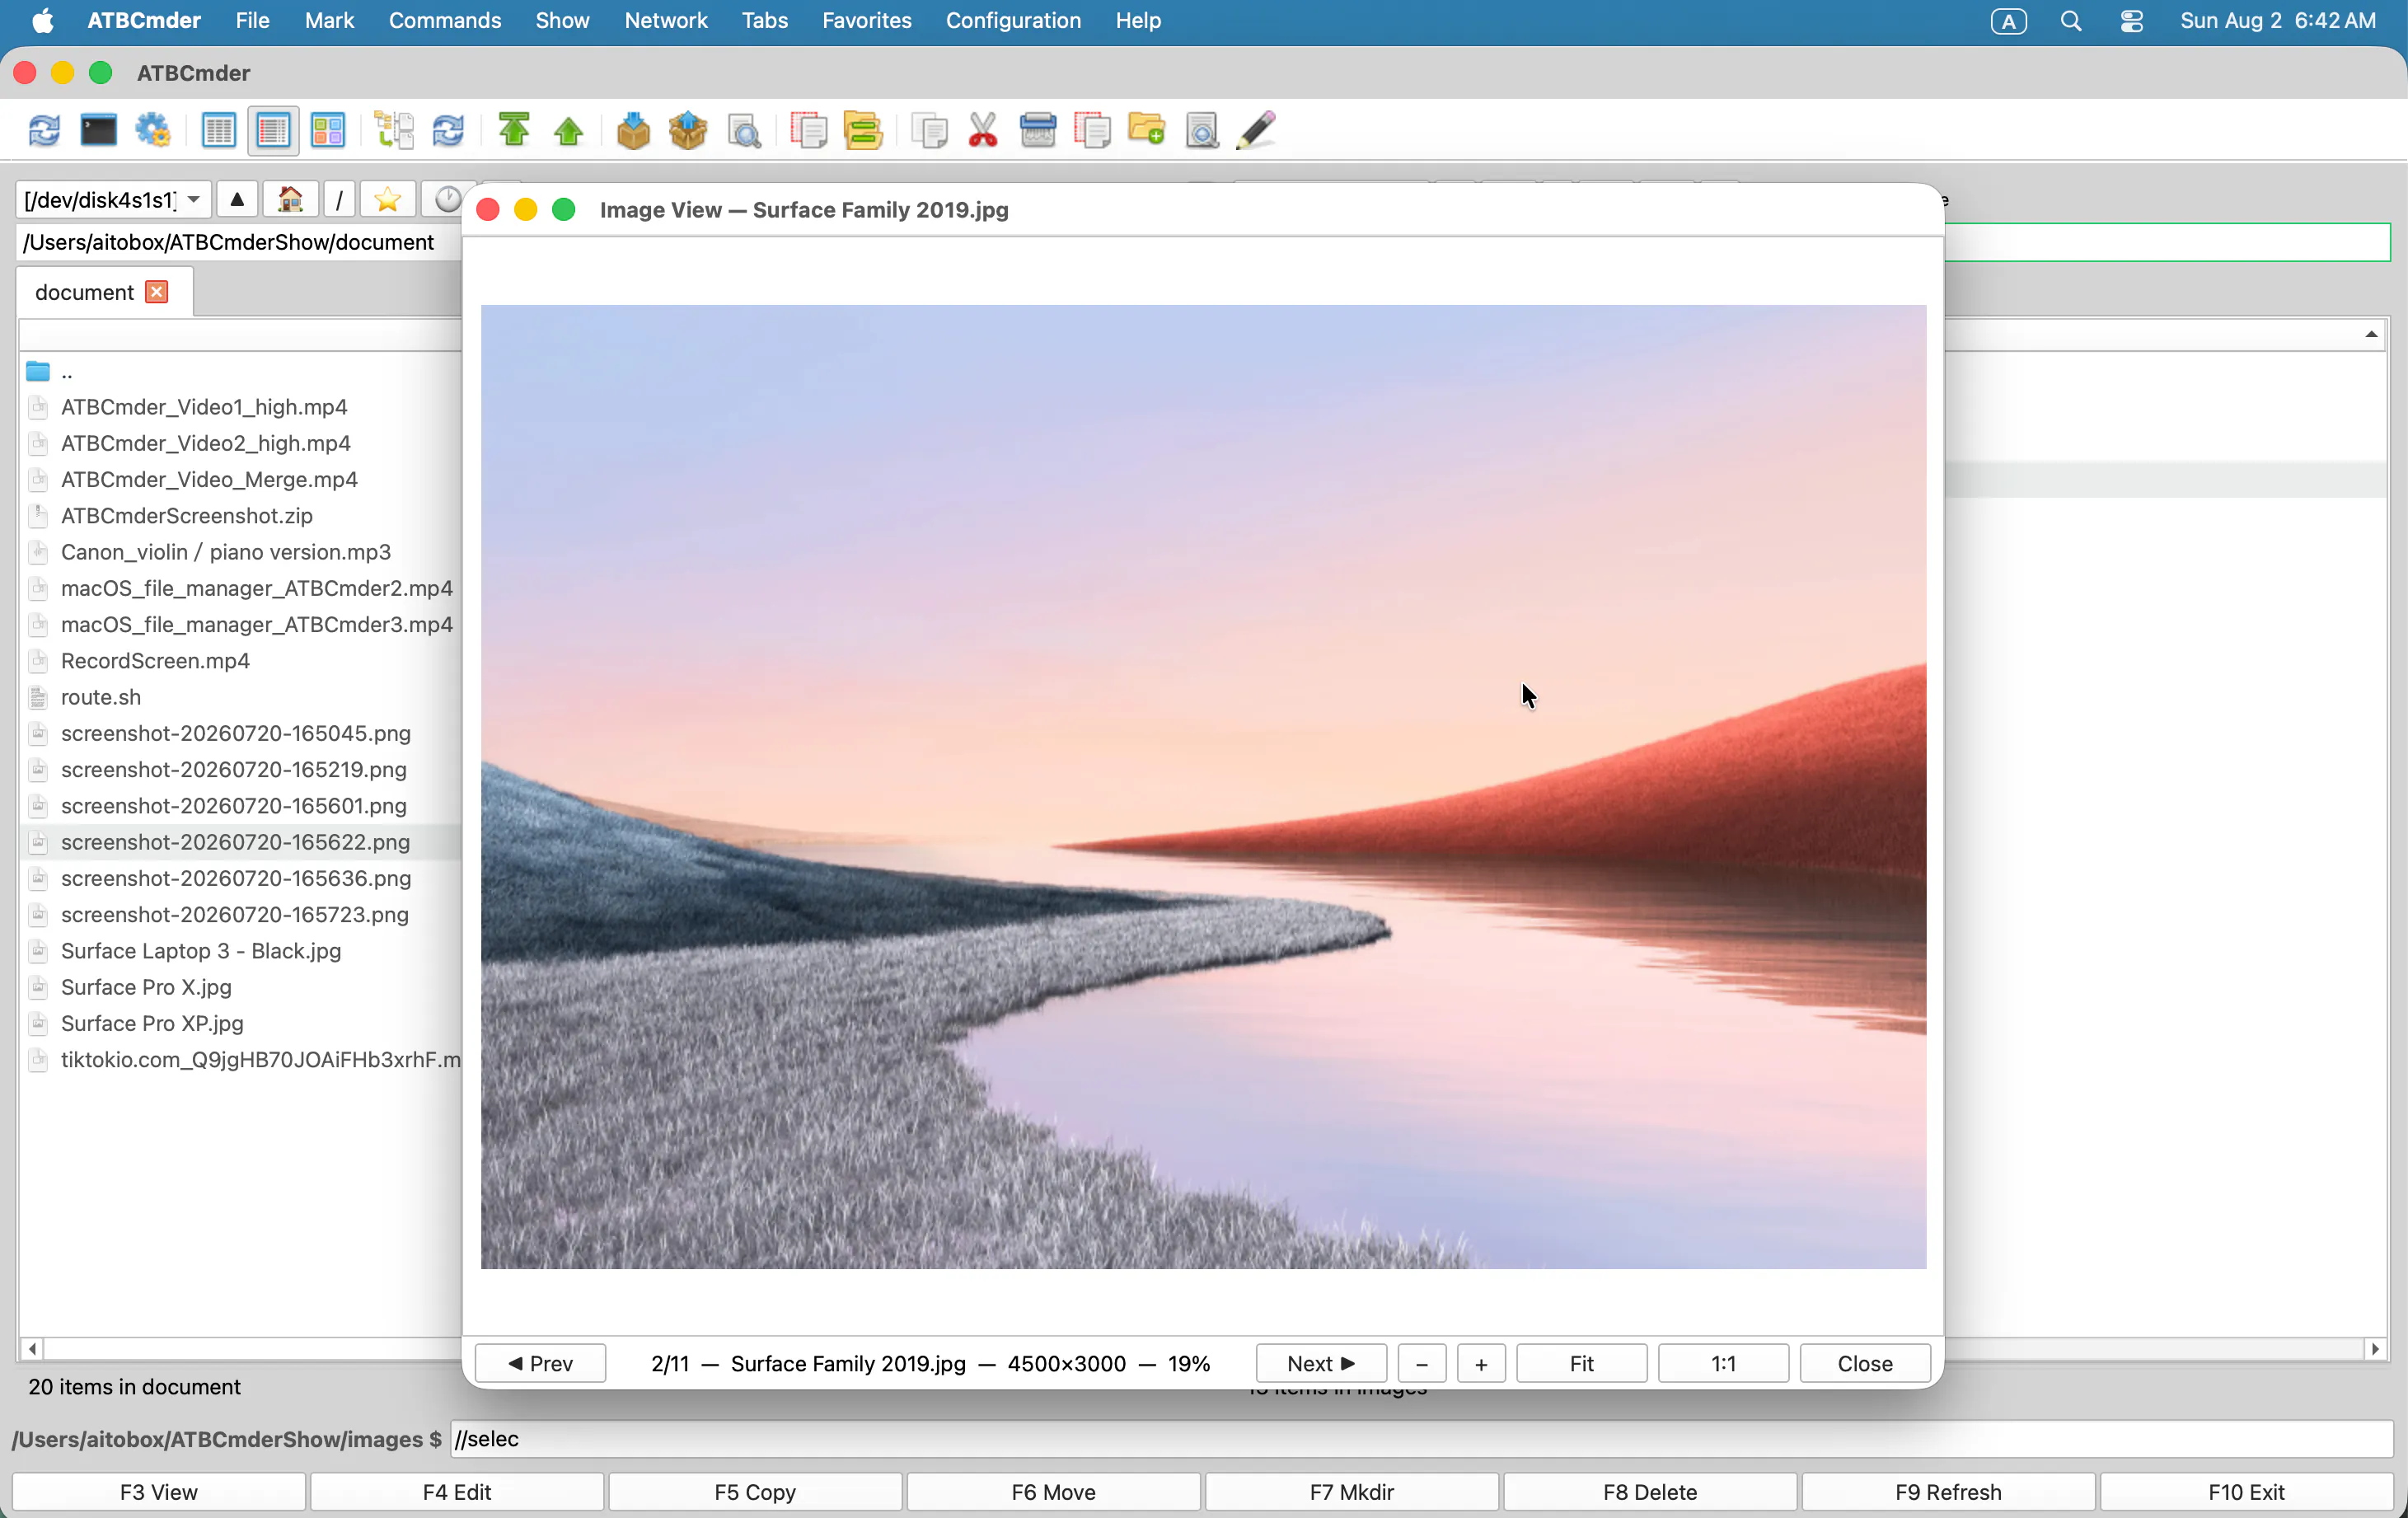
Task: Close the document tab with red X
Action: pyautogui.click(x=156, y=292)
